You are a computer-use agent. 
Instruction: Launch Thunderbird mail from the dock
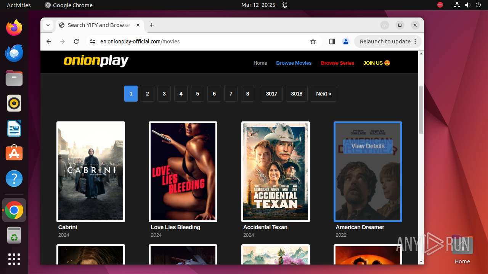click(x=14, y=53)
